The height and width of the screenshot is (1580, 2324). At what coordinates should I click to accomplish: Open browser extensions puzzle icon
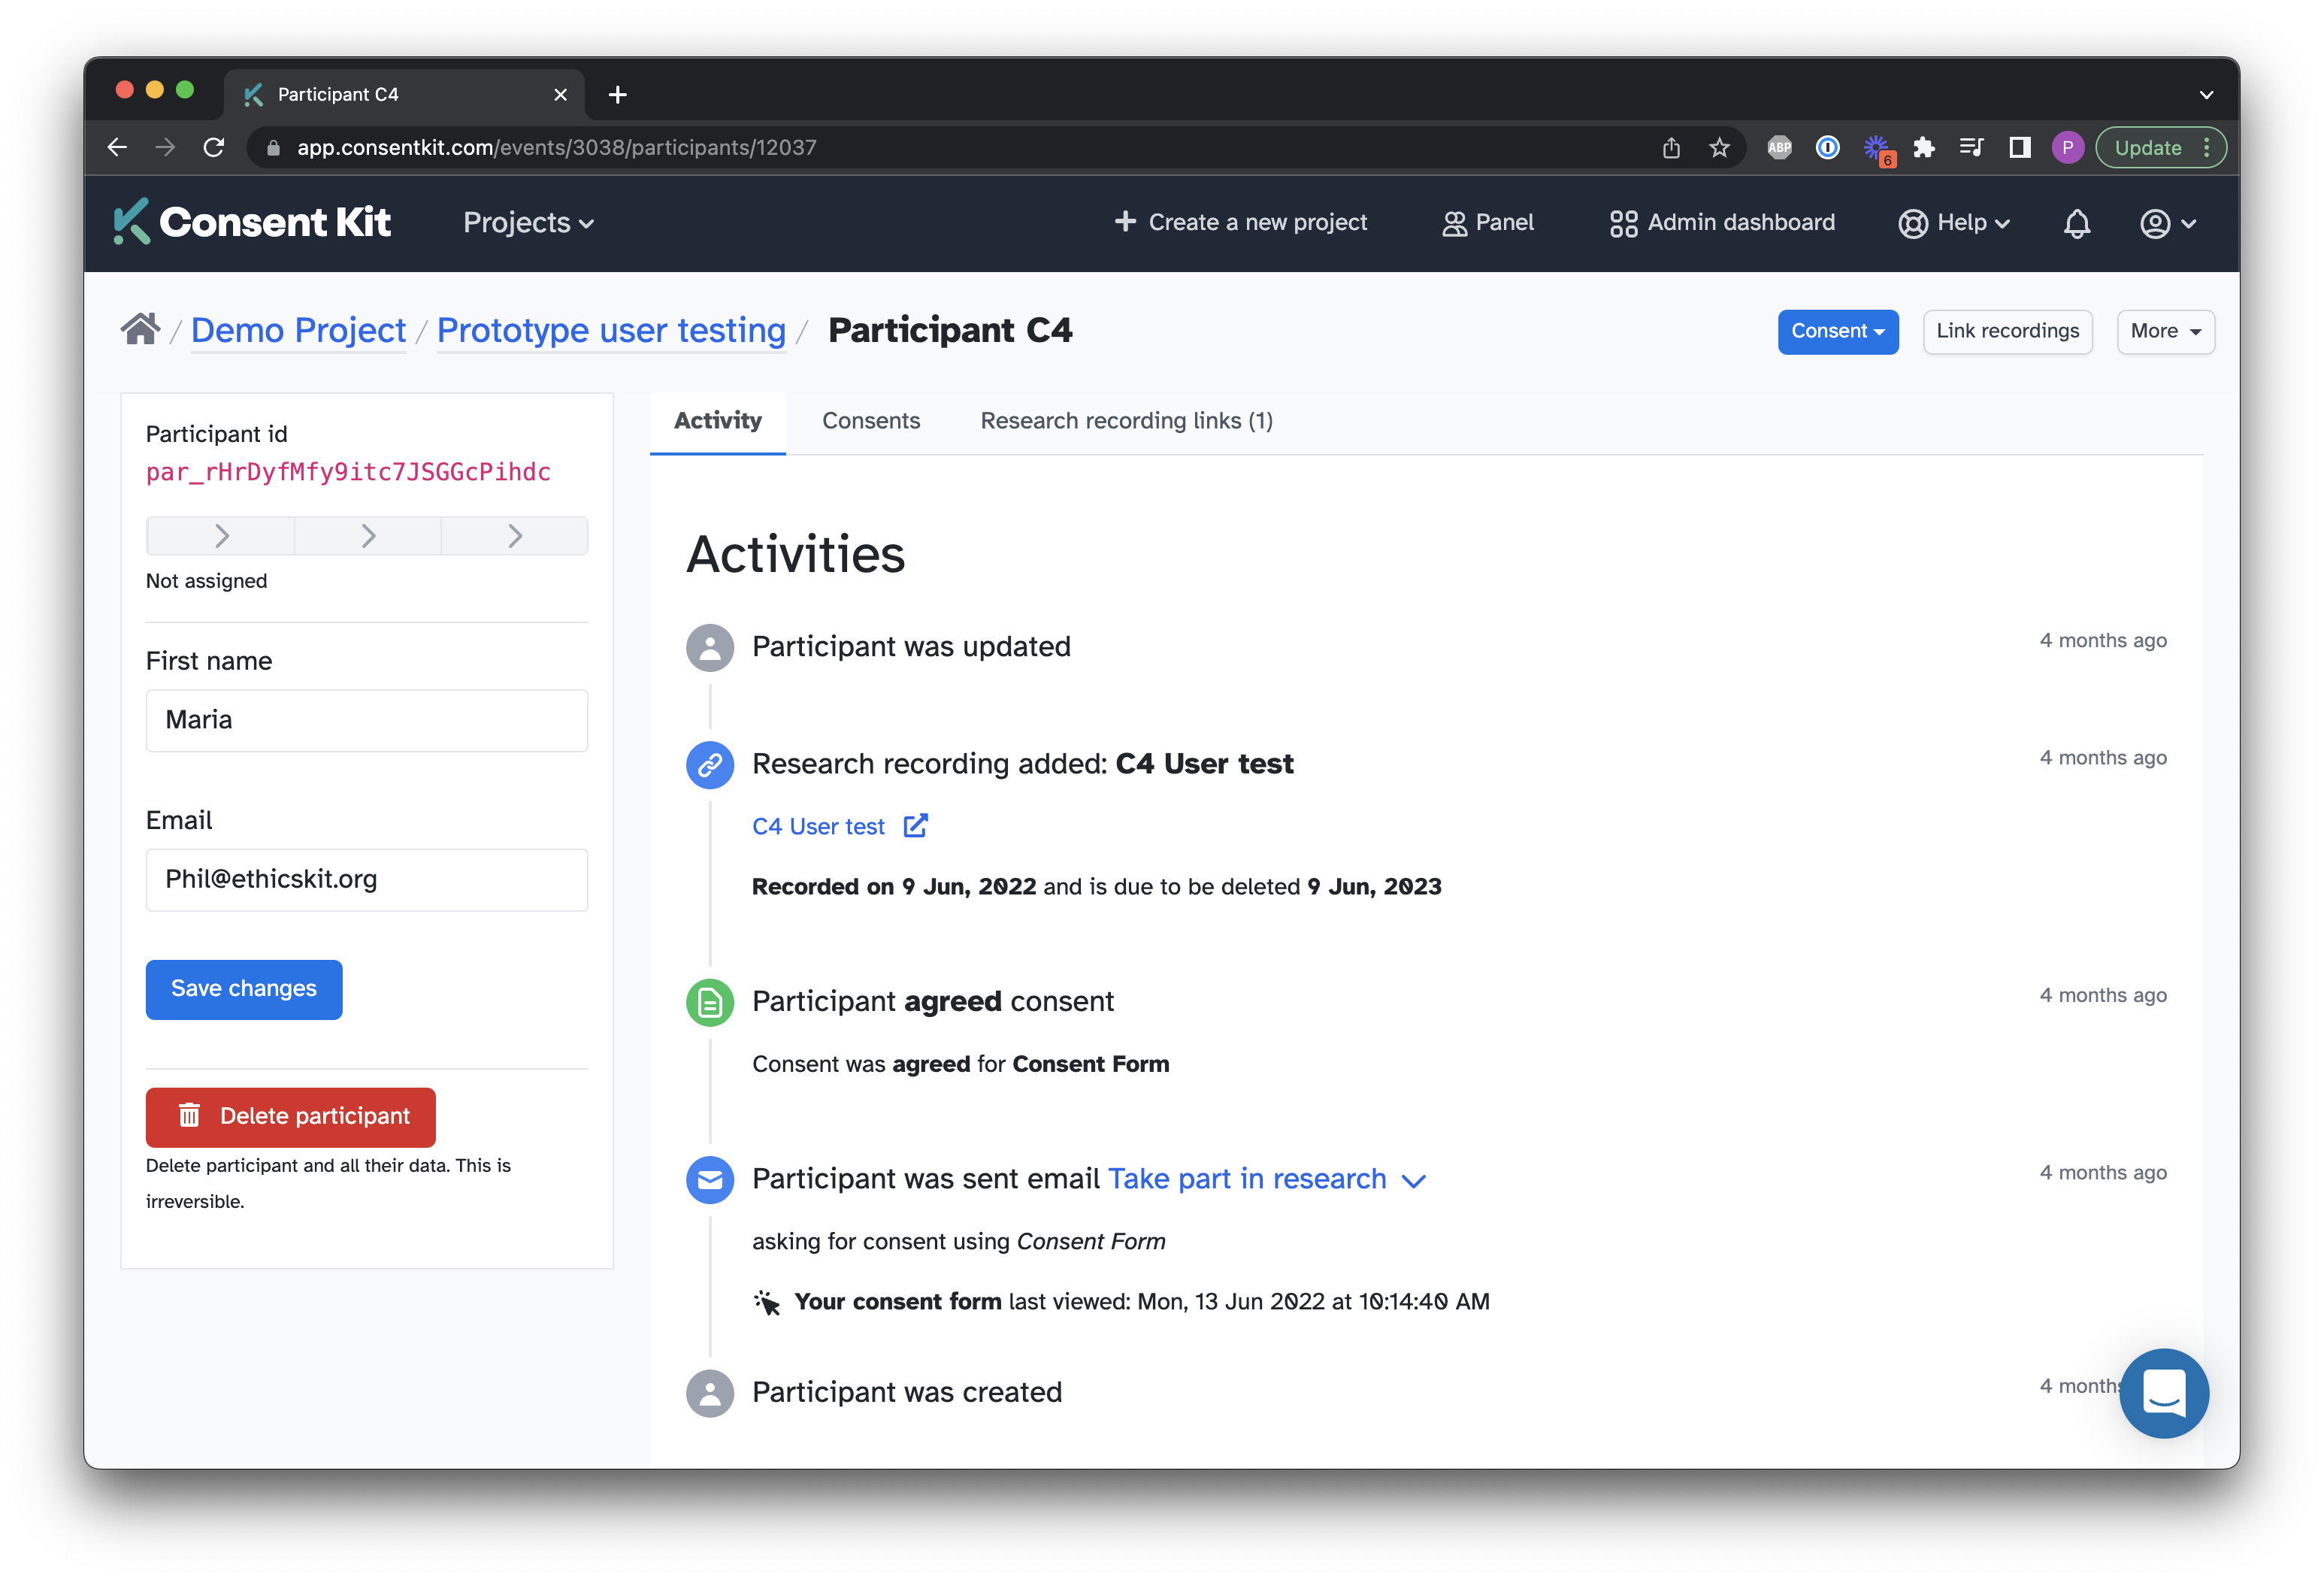pyautogui.click(x=1923, y=148)
